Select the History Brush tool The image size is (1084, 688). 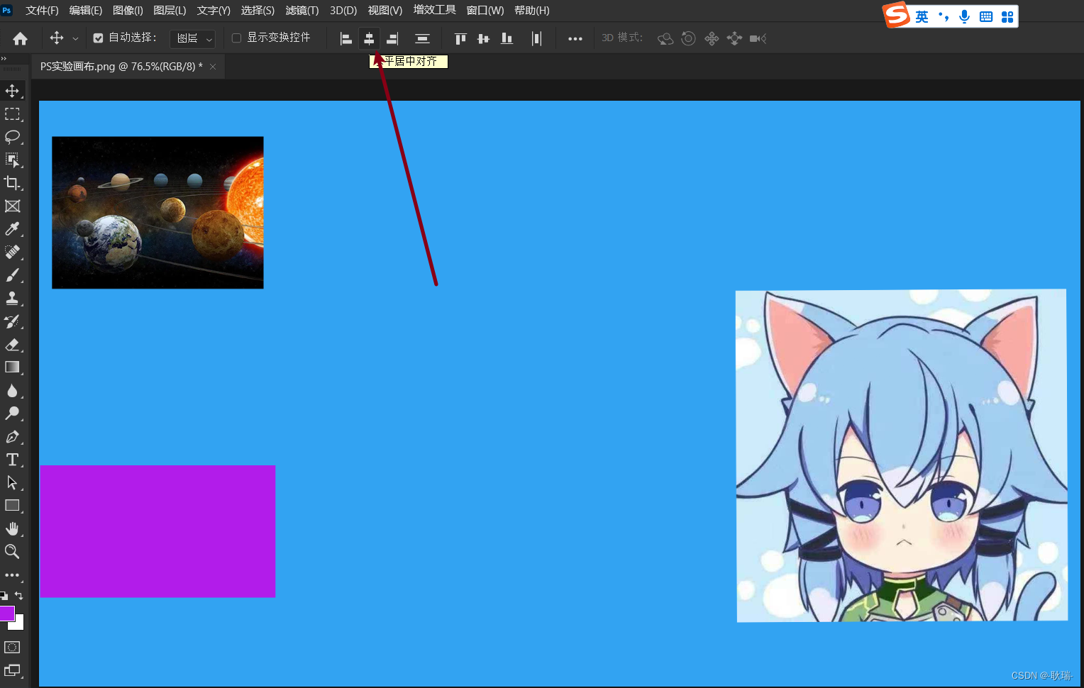tap(12, 321)
